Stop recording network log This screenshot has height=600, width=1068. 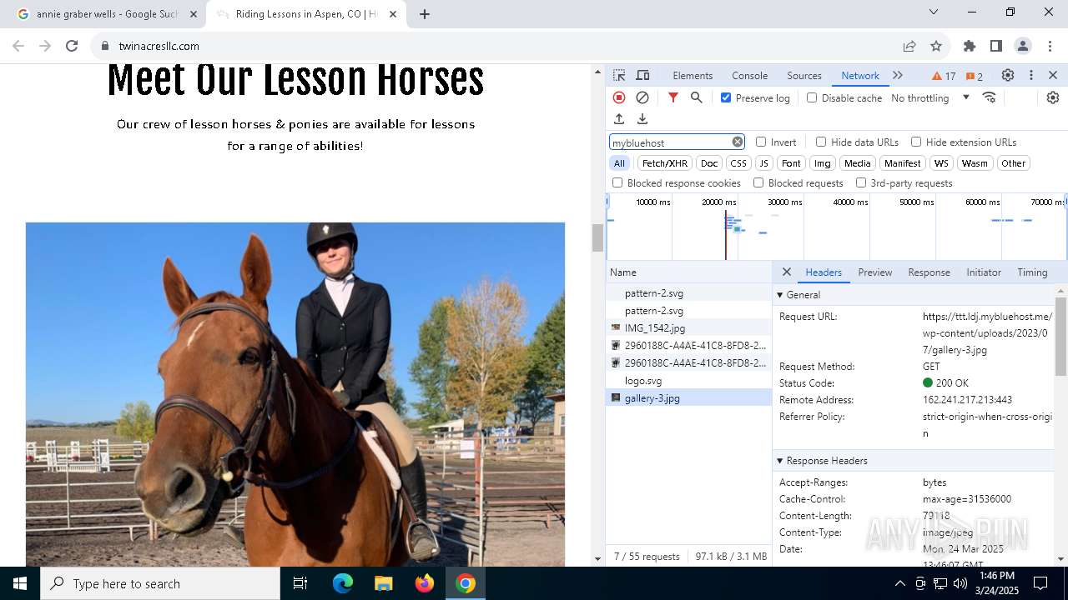coord(619,97)
